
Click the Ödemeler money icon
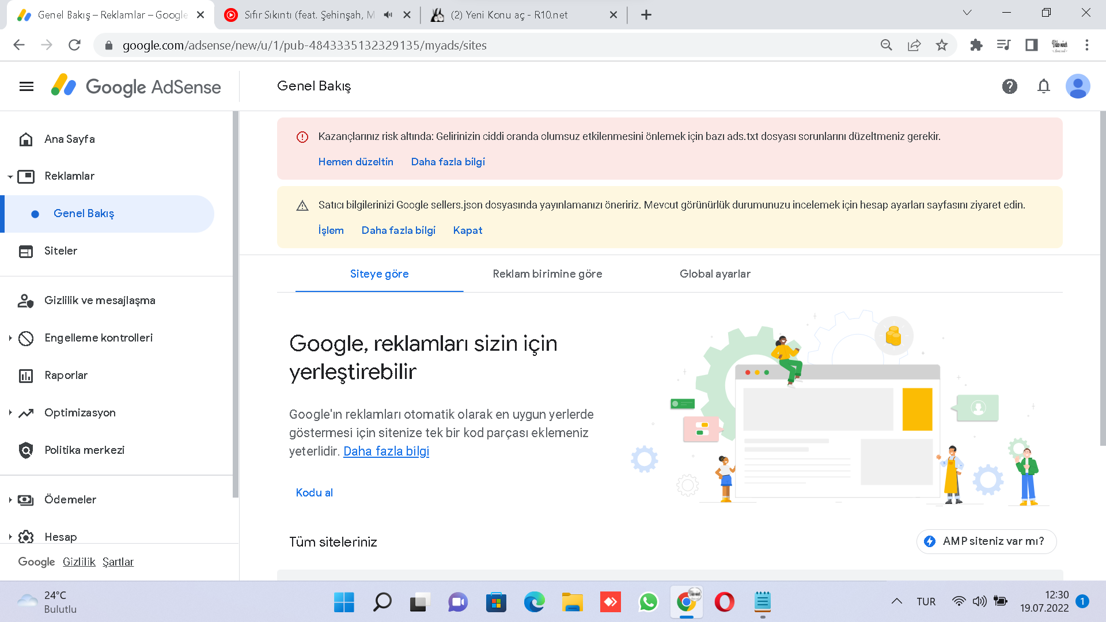pos(26,500)
